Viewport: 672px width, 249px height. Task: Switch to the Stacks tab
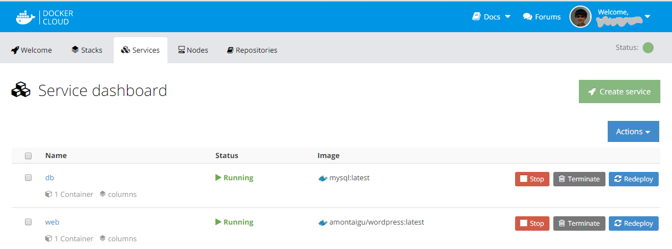click(x=87, y=50)
